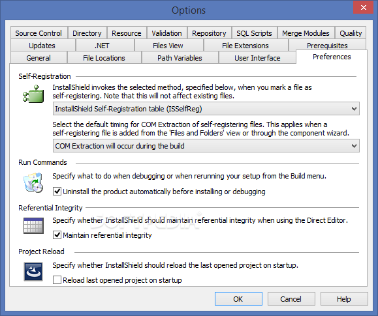The width and height of the screenshot is (378, 316).
Task: Click the Run Commands setup disc icon
Action: (33, 182)
